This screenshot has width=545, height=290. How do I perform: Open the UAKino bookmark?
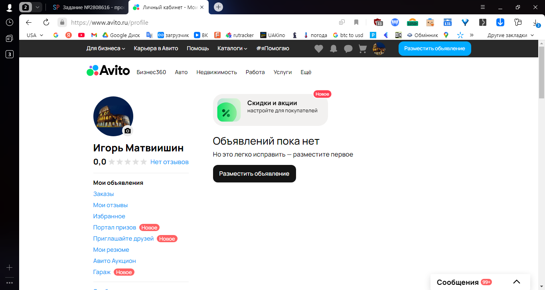(x=272, y=35)
